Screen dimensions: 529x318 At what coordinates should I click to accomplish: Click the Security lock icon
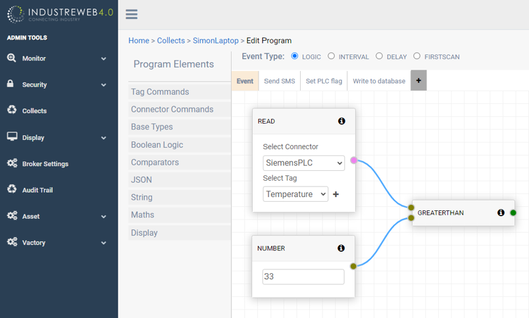[11, 83]
